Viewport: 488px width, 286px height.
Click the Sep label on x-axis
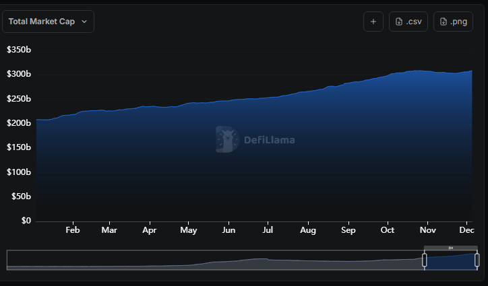pos(348,230)
